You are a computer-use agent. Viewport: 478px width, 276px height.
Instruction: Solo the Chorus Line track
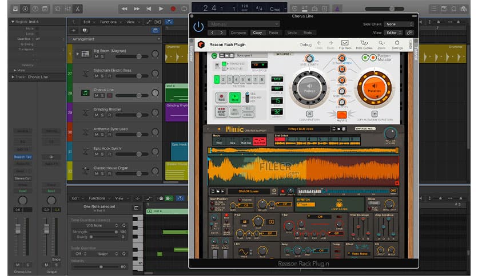(102, 95)
